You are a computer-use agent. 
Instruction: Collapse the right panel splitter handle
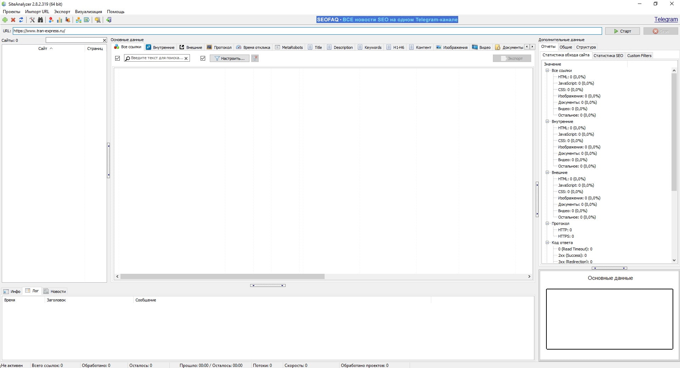point(537,199)
